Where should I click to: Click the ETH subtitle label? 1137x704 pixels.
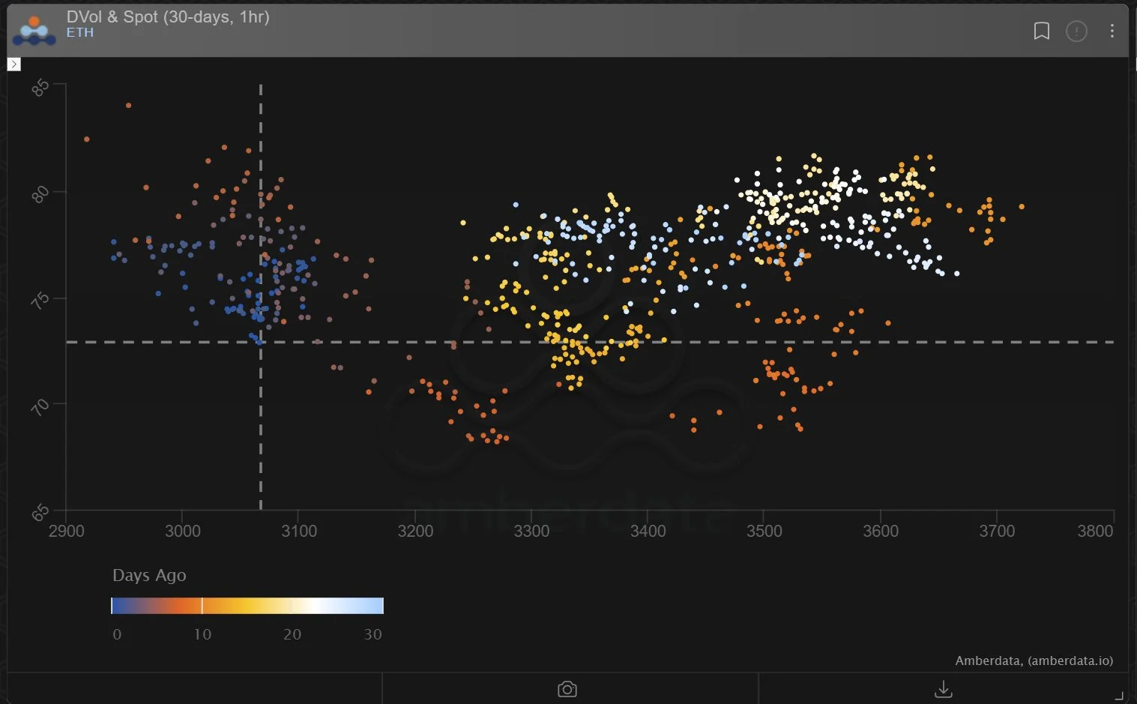(x=80, y=33)
